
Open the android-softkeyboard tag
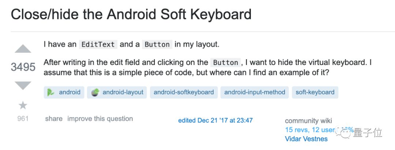(184, 92)
